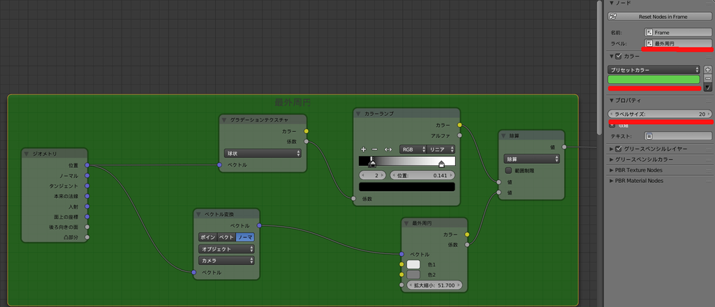Image resolution: width=715 pixels, height=307 pixels.
Task: Click the 値 output socket on the 除算 node
Action: coord(564,147)
